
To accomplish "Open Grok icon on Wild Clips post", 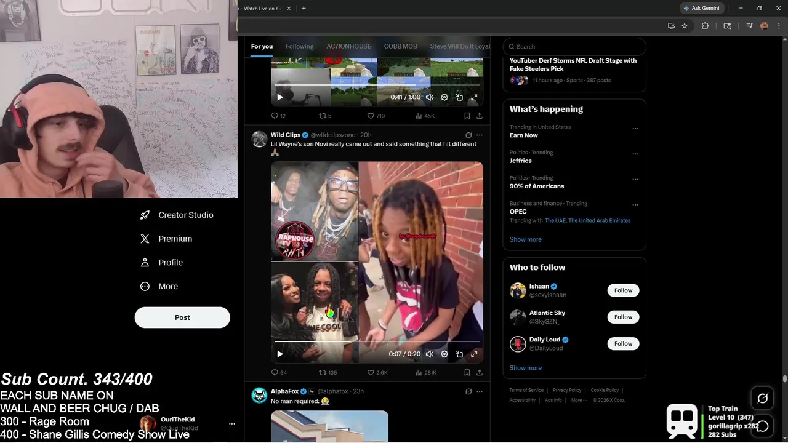I will pyautogui.click(x=468, y=135).
